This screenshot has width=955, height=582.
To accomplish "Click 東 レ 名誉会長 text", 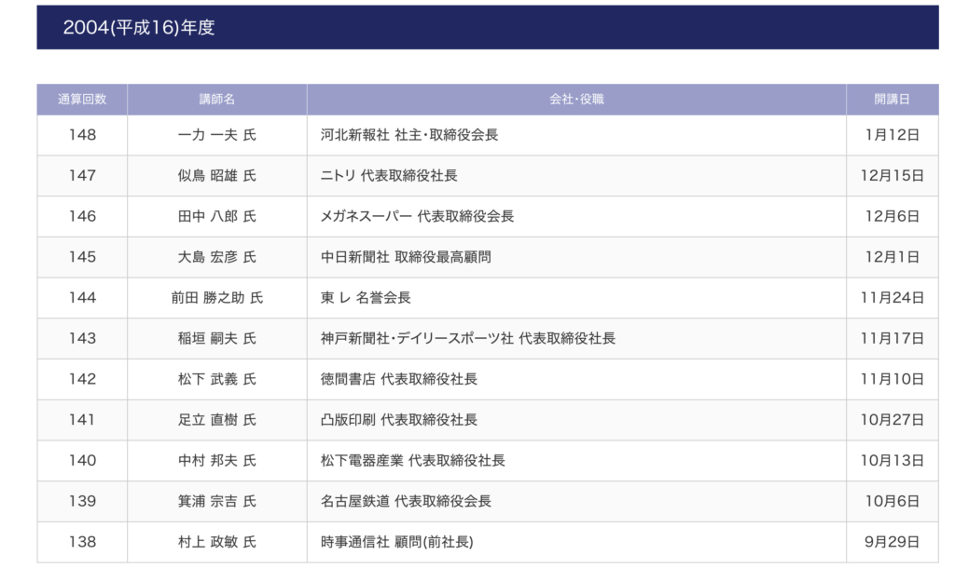I will [366, 298].
